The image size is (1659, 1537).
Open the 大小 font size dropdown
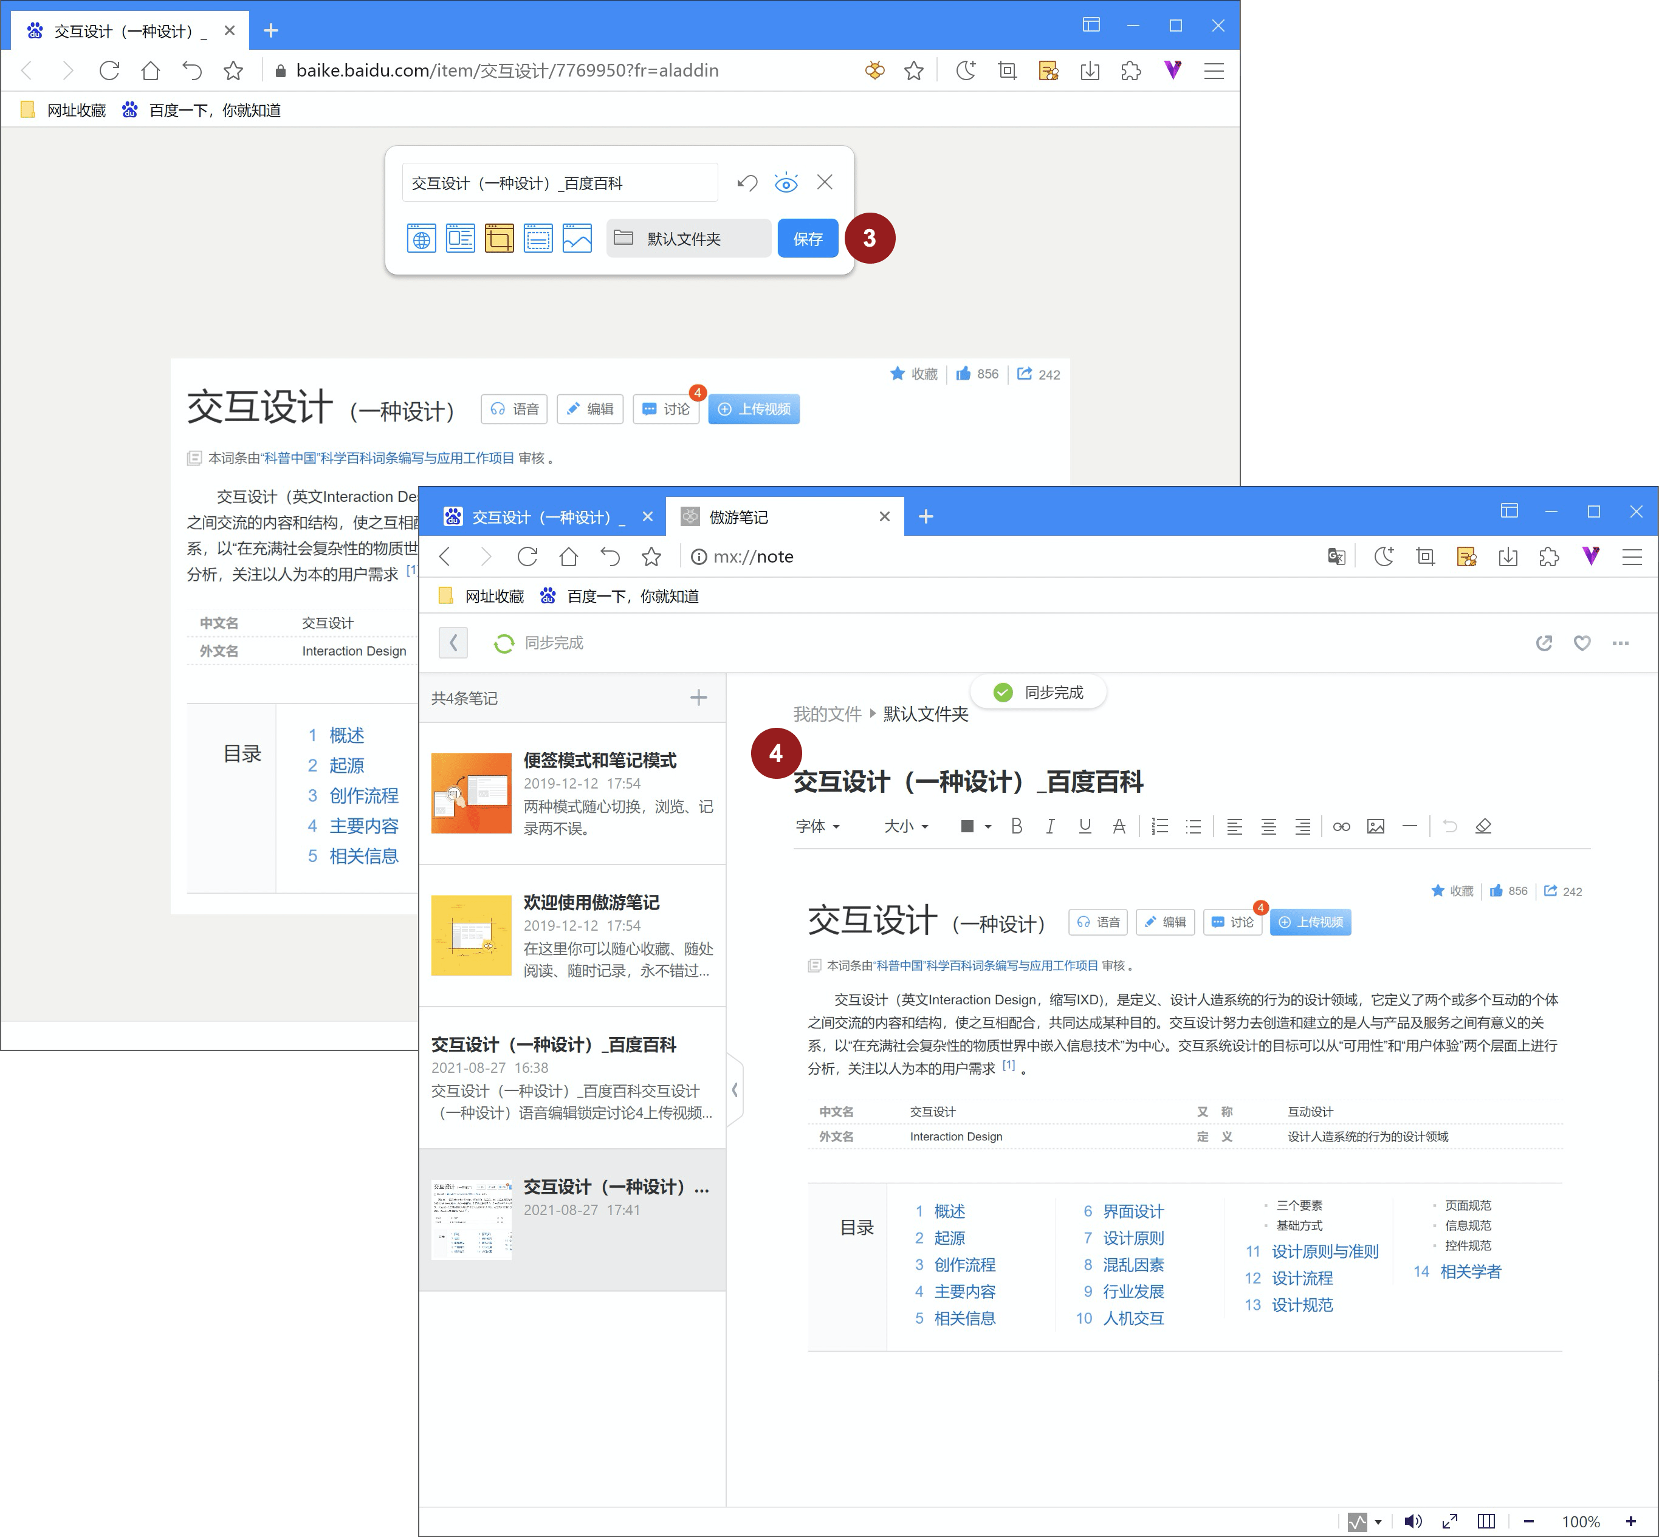[906, 827]
